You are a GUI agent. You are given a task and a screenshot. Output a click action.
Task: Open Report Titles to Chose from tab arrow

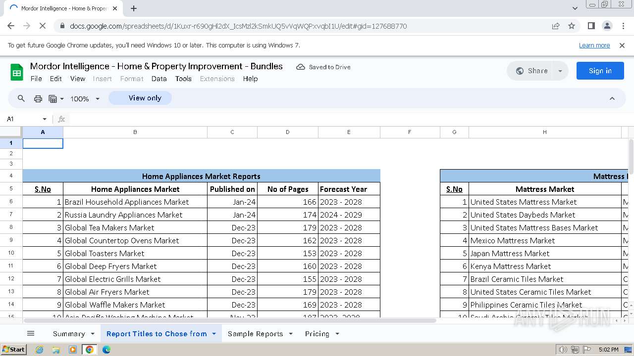[214, 334]
